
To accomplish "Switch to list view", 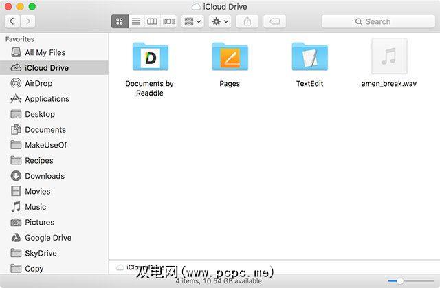I will point(136,21).
